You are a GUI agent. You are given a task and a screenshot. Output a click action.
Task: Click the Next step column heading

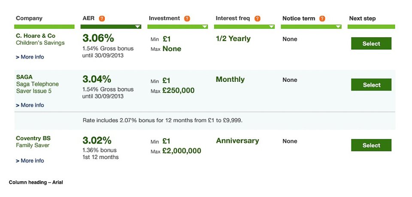(x=362, y=18)
